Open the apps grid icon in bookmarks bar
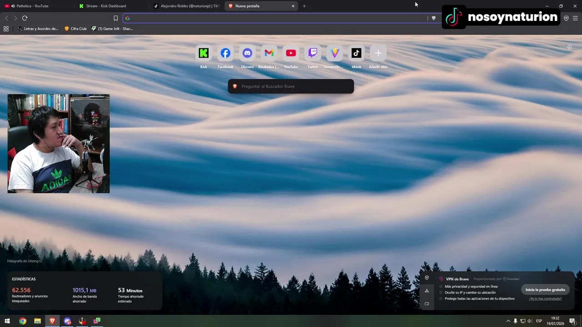Screen dimensions: 582x327 pos(6,29)
